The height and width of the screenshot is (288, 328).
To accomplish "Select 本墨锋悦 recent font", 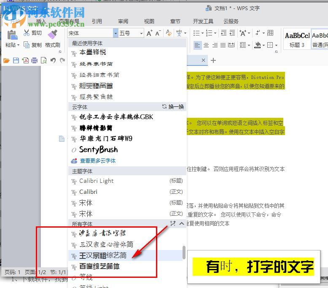I will pyautogui.click(x=127, y=52).
